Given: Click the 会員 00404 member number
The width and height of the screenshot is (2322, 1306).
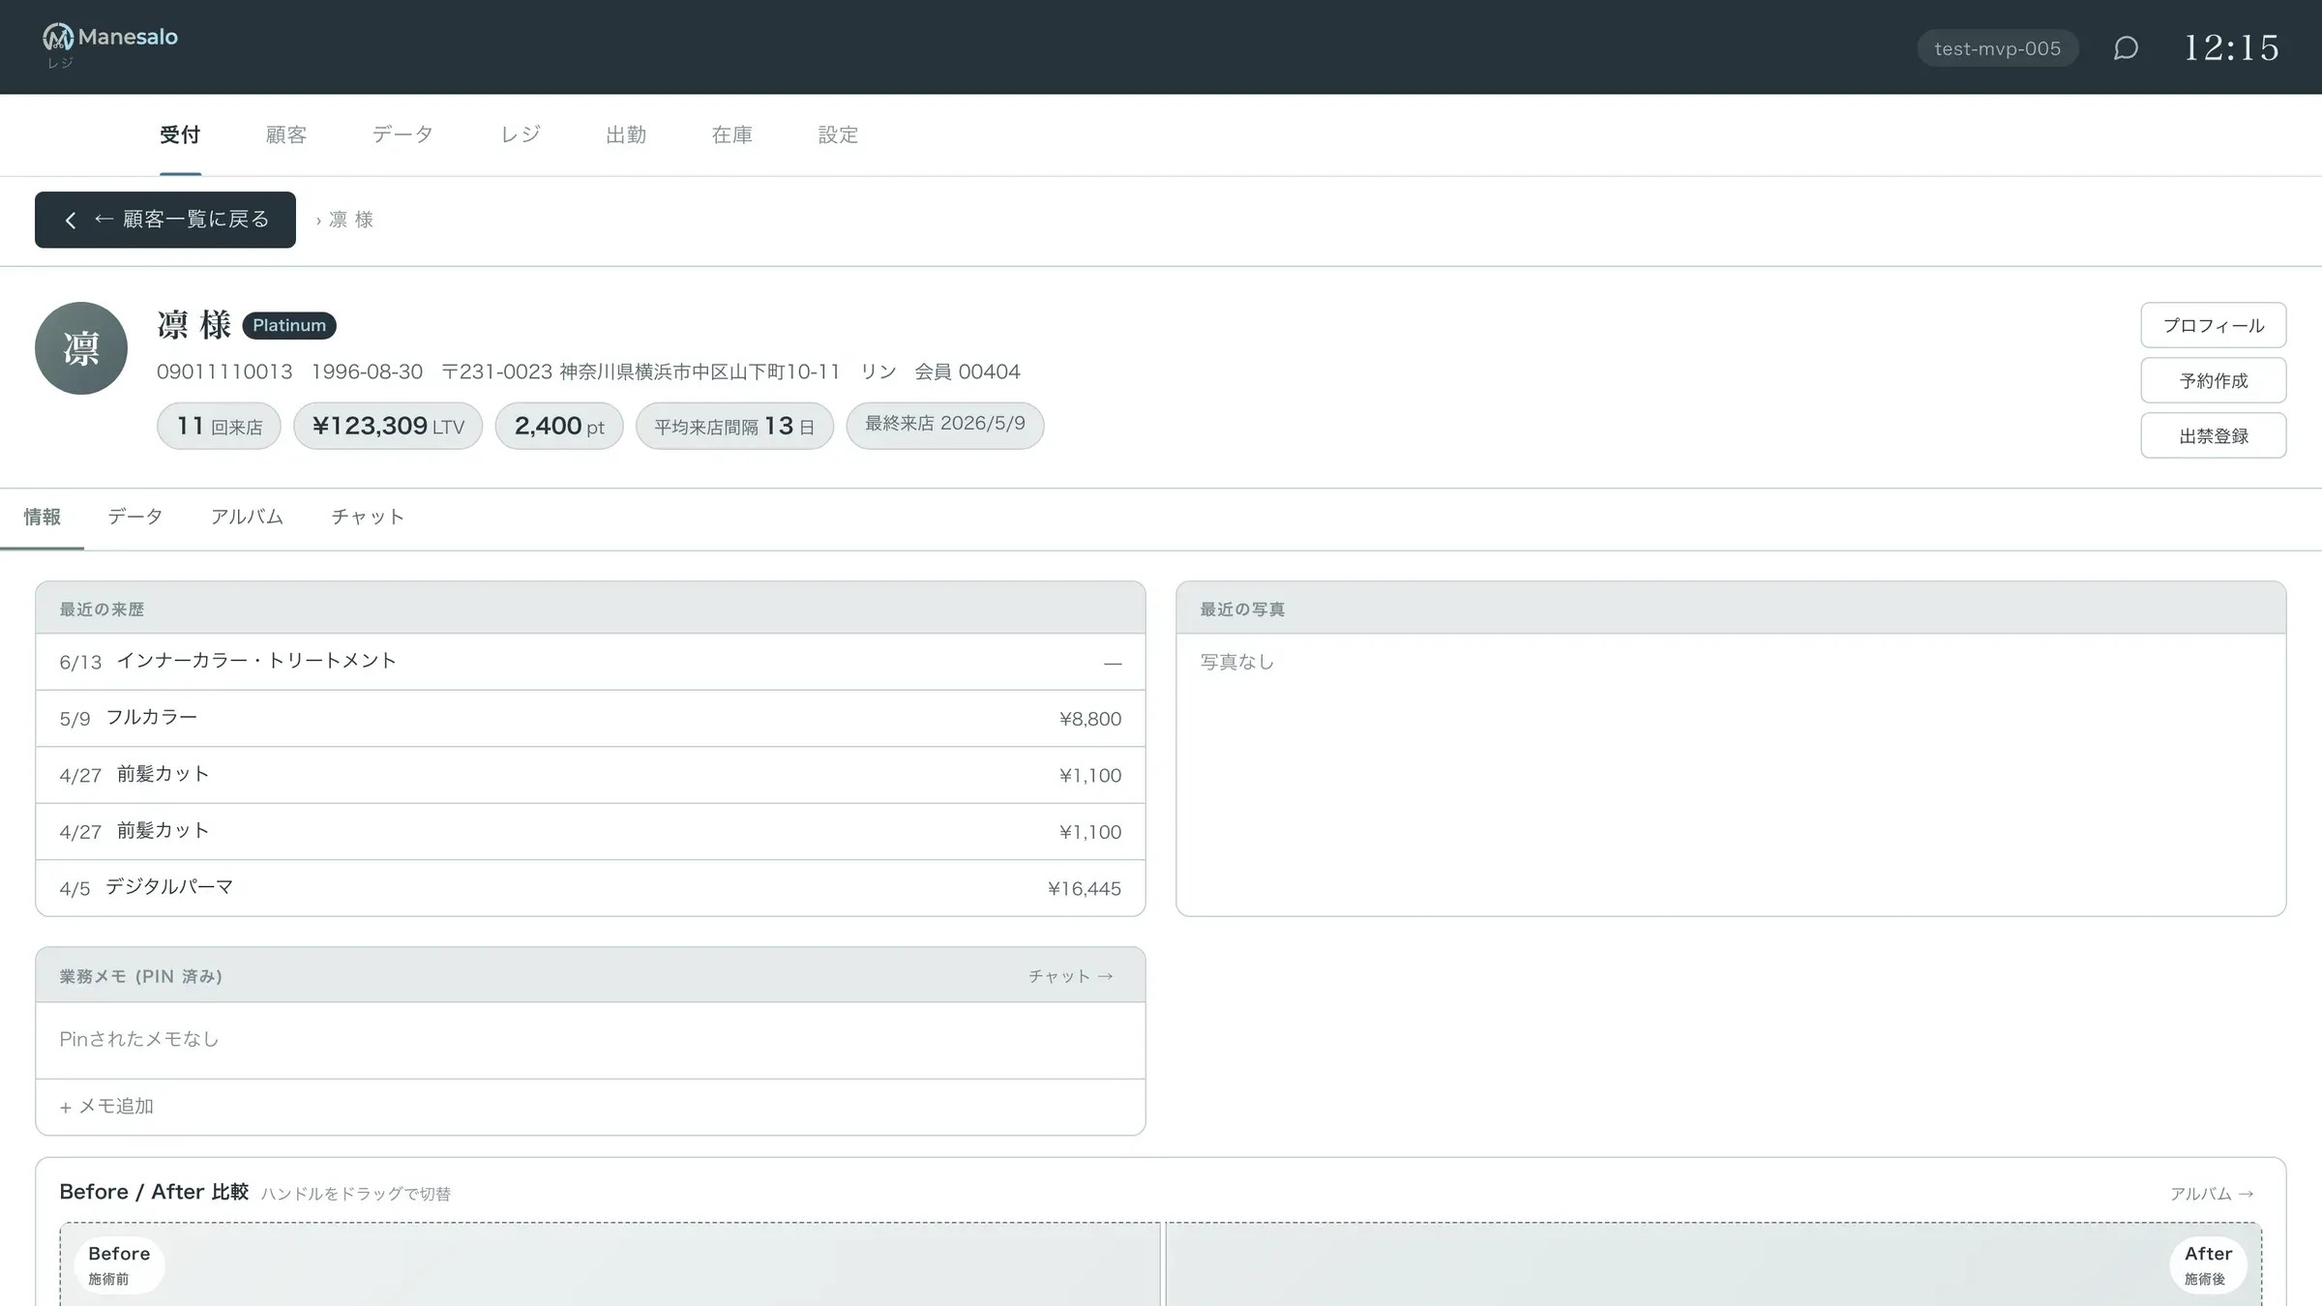Looking at the screenshot, I should (967, 371).
